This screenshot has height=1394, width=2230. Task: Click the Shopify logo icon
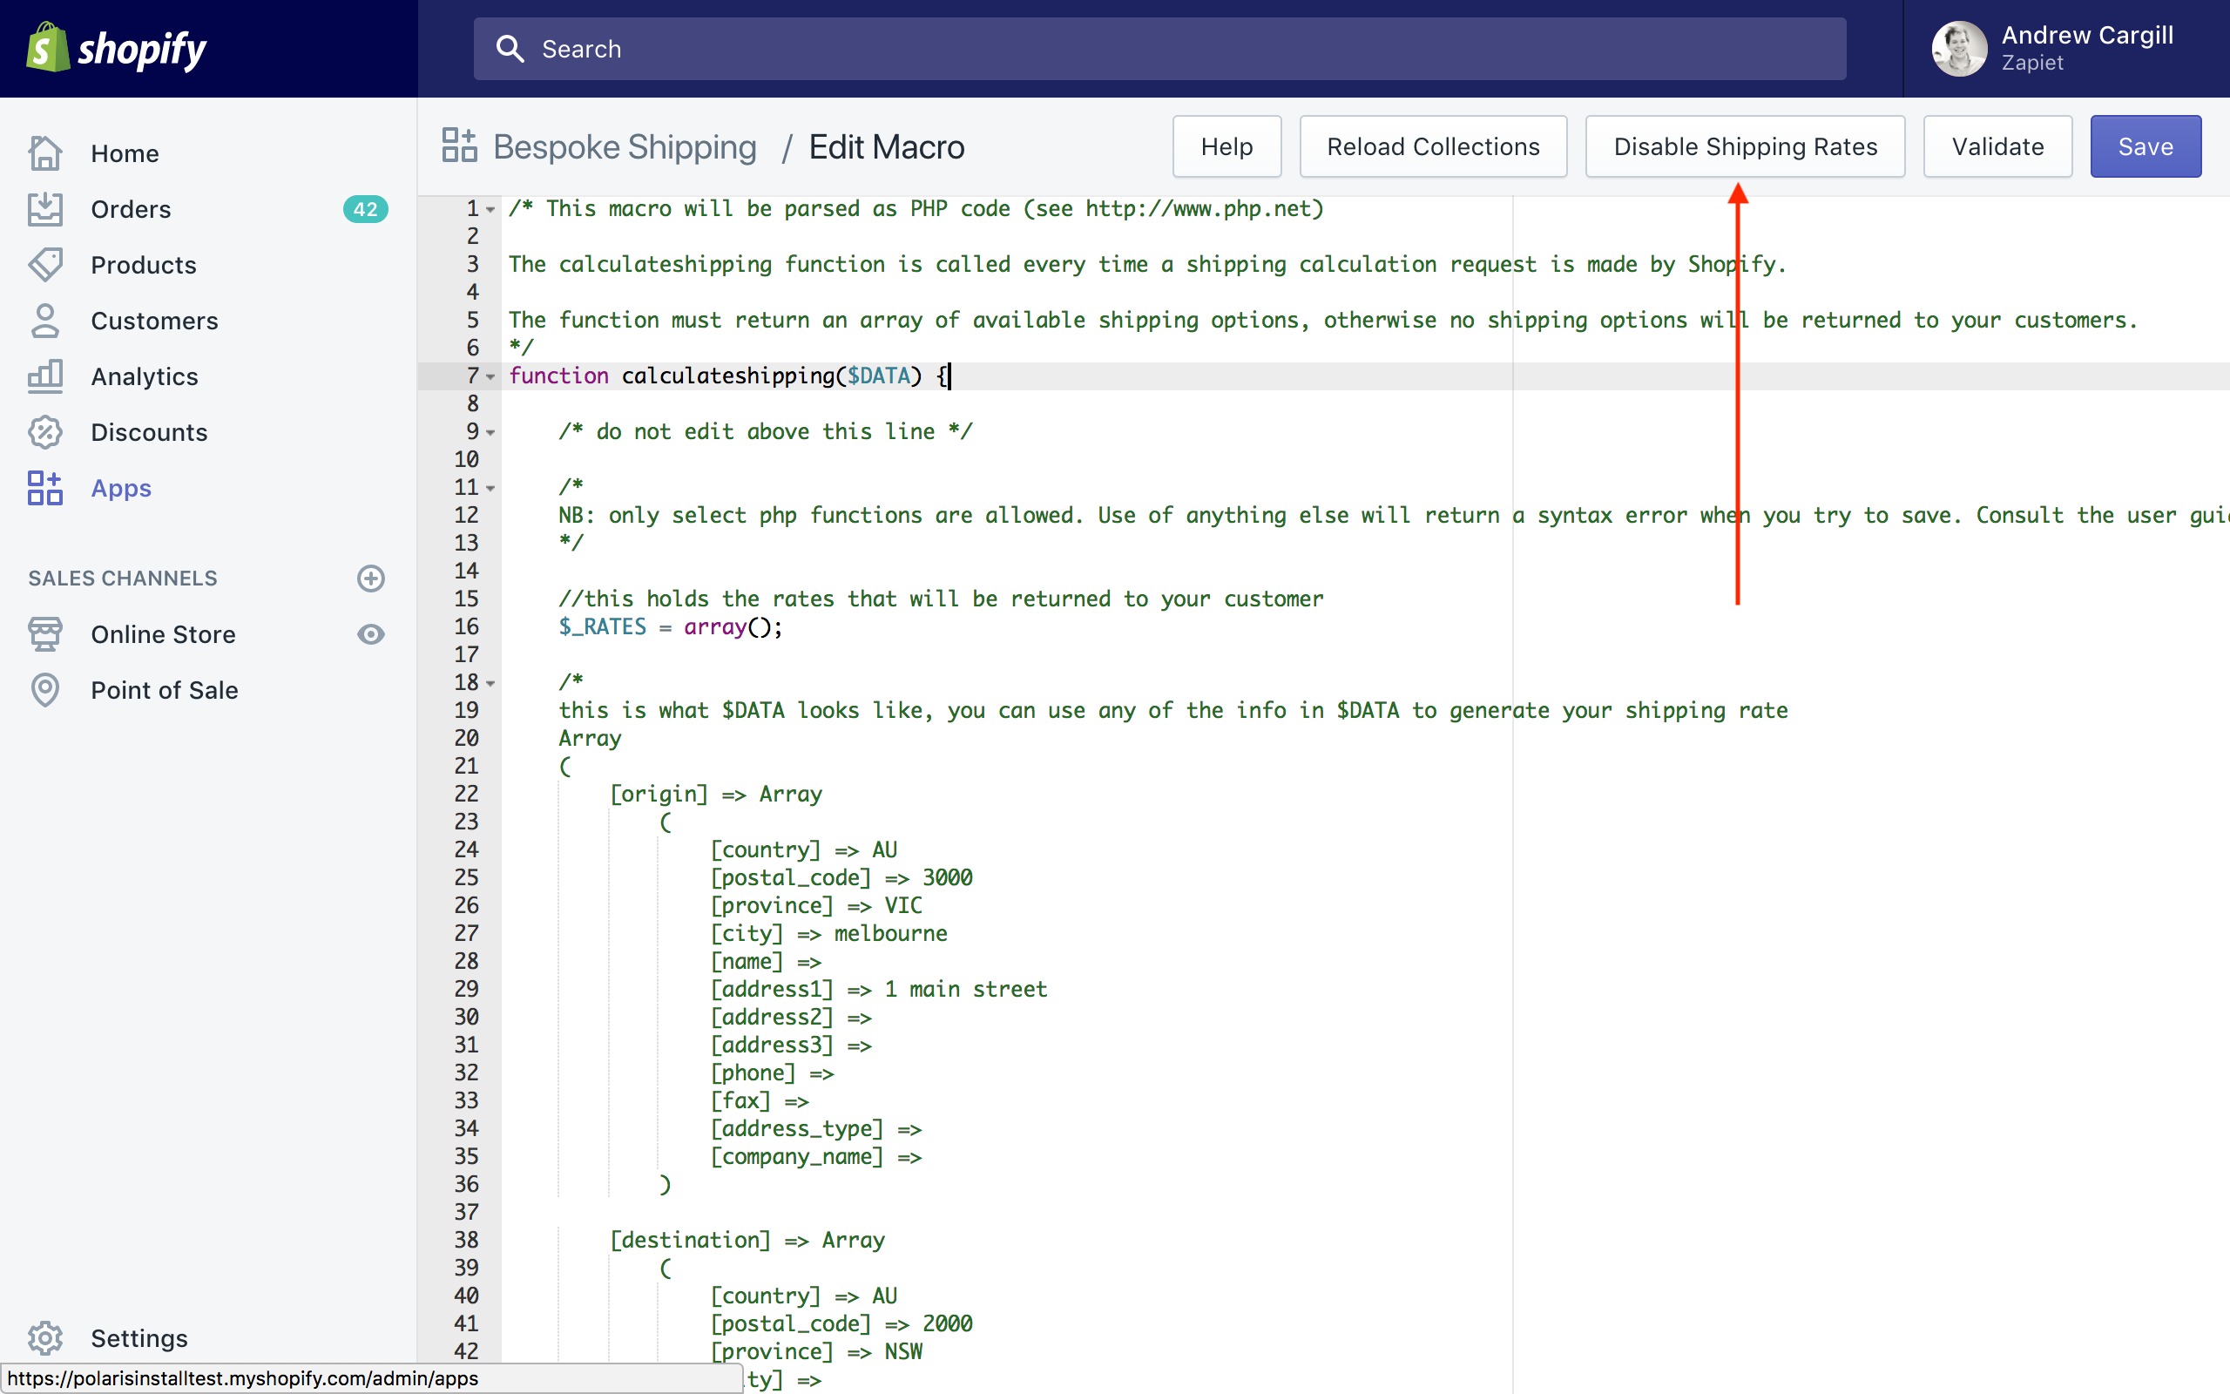[48, 48]
